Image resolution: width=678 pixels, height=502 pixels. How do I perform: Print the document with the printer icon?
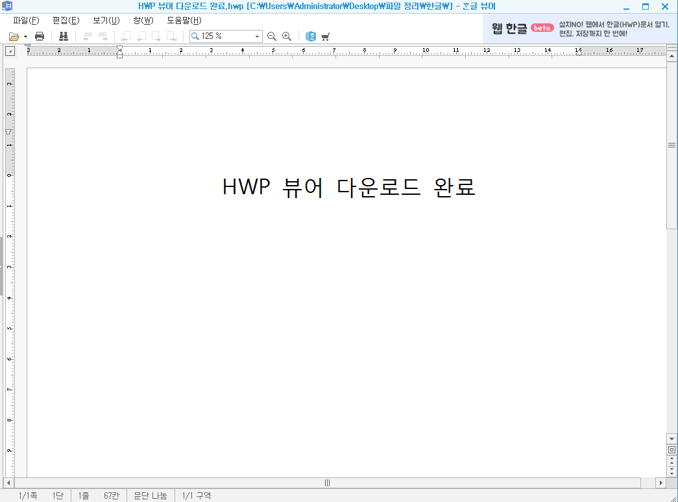point(40,36)
